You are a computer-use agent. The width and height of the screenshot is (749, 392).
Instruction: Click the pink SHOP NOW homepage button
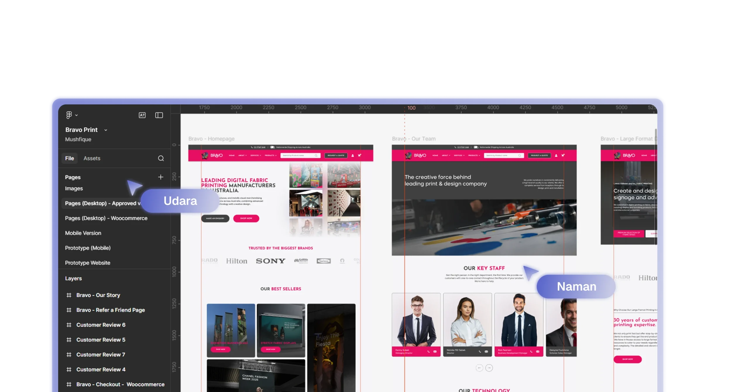point(246,218)
